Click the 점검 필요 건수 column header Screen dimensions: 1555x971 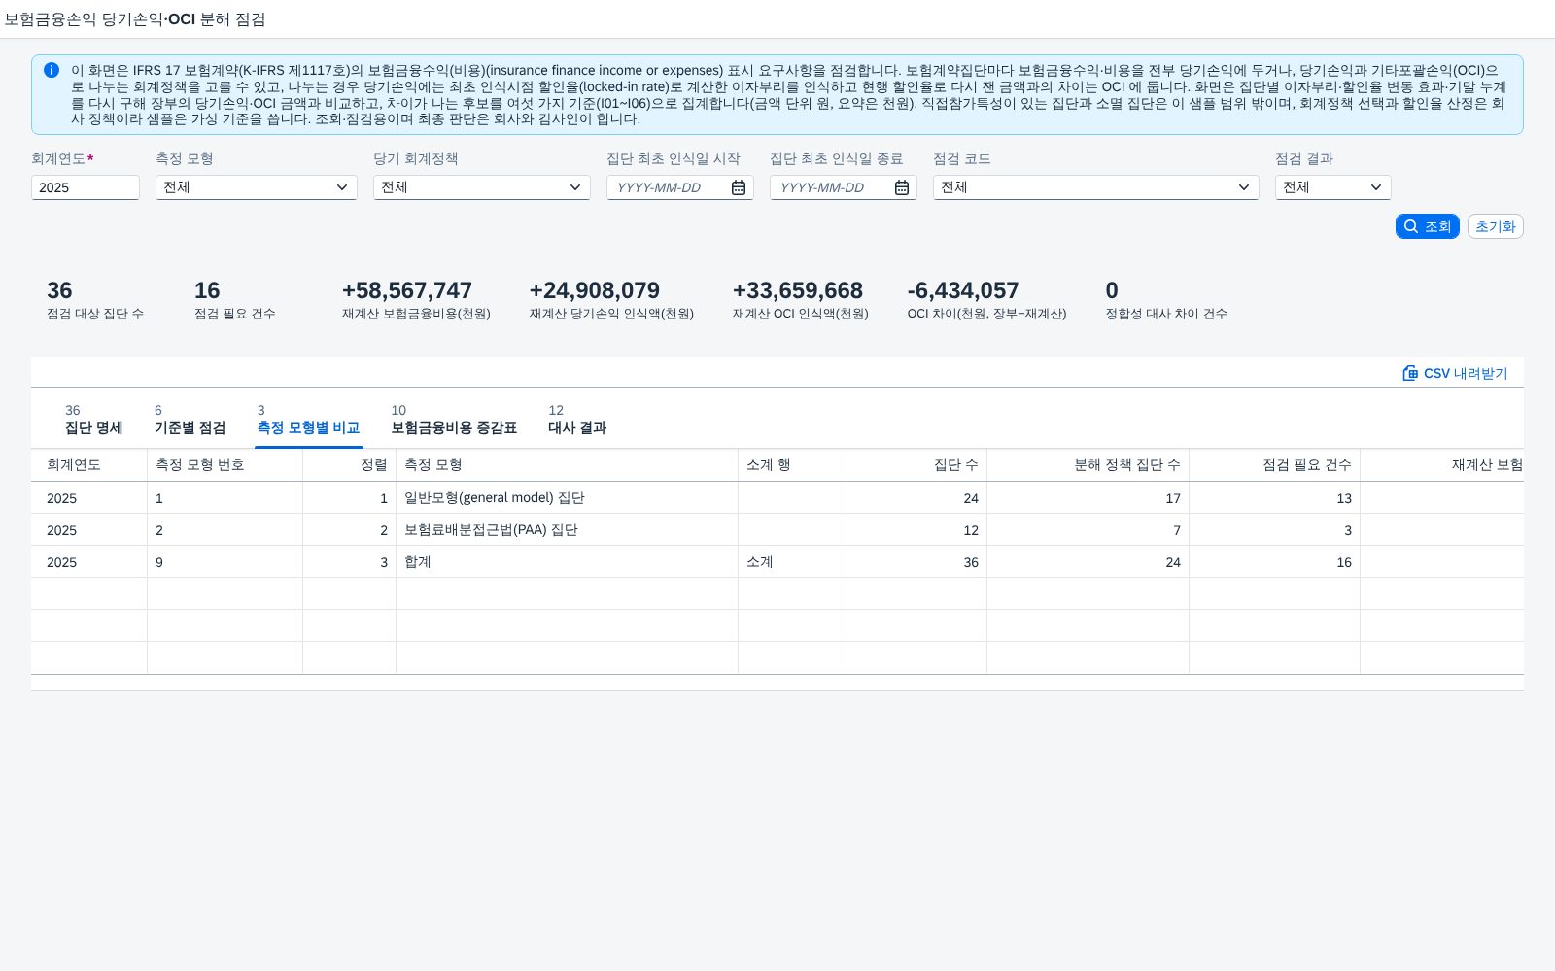tap(1274, 465)
